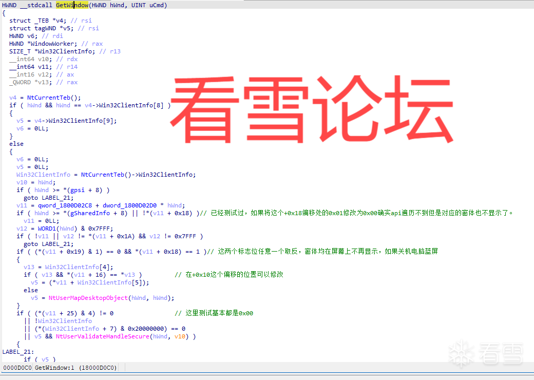
Task: Click NtCurrentTeb() in 'v4 = NtCurrentTeb();'
Action: tap(52, 98)
